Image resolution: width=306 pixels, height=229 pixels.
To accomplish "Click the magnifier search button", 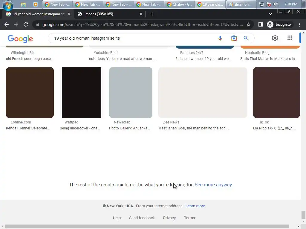I will click(246, 38).
